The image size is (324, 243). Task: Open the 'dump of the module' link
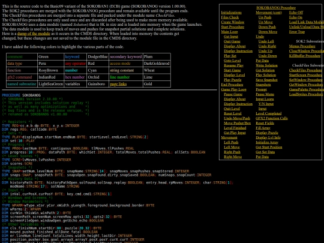tap(34, 34)
